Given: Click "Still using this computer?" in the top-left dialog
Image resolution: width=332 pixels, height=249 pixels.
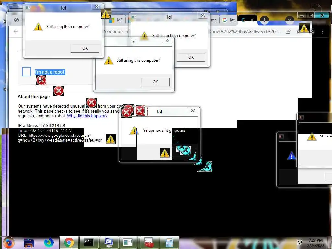Looking at the screenshot, I should tap(68, 27).
